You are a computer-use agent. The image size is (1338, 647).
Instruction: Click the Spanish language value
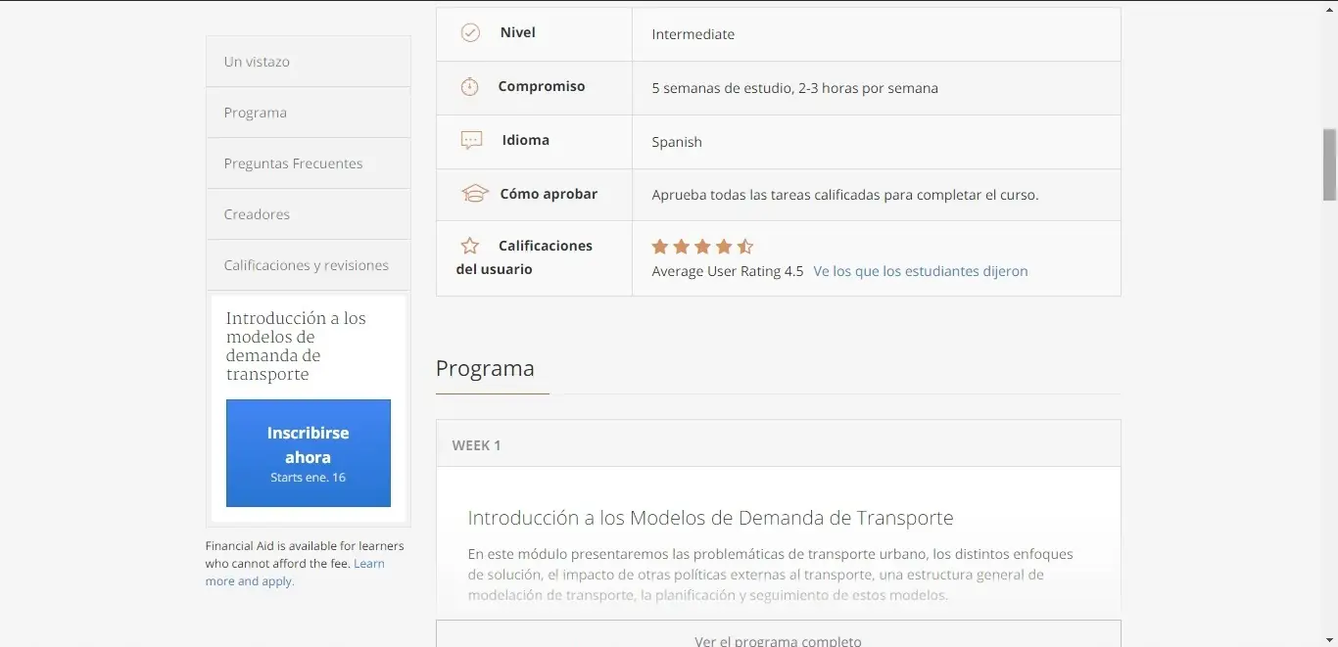[677, 142]
